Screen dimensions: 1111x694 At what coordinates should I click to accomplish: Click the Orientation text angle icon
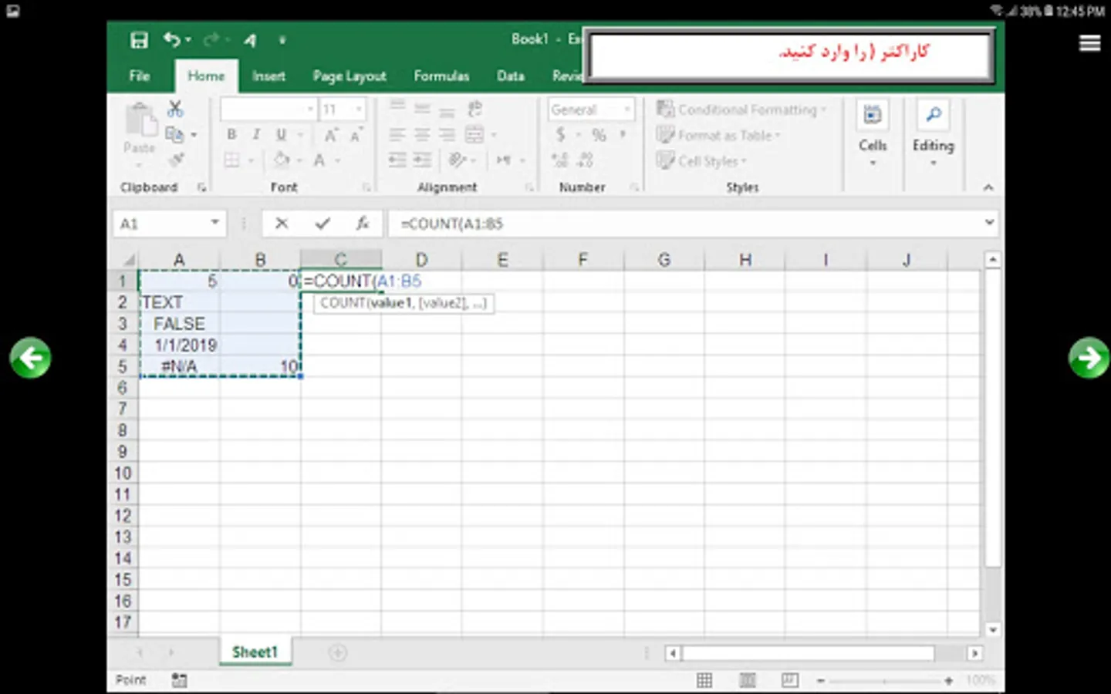coord(458,160)
